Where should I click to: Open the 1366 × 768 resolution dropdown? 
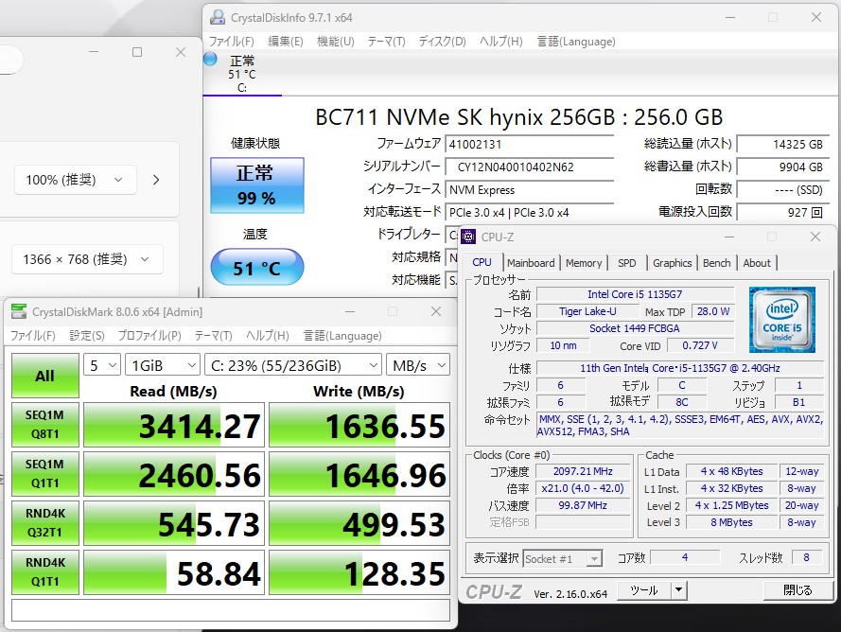pyautogui.click(x=87, y=259)
